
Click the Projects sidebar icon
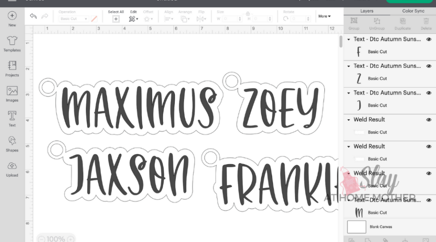(x=12, y=68)
